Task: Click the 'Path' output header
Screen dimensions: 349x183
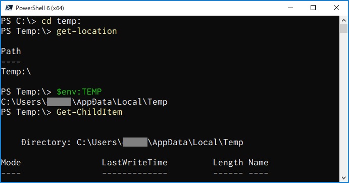Action: (x=11, y=51)
